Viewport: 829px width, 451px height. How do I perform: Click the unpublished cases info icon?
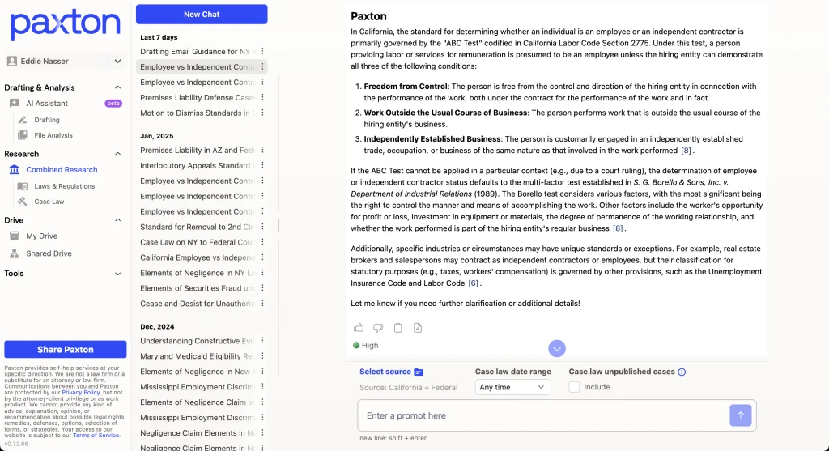click(x=682, y=372)
